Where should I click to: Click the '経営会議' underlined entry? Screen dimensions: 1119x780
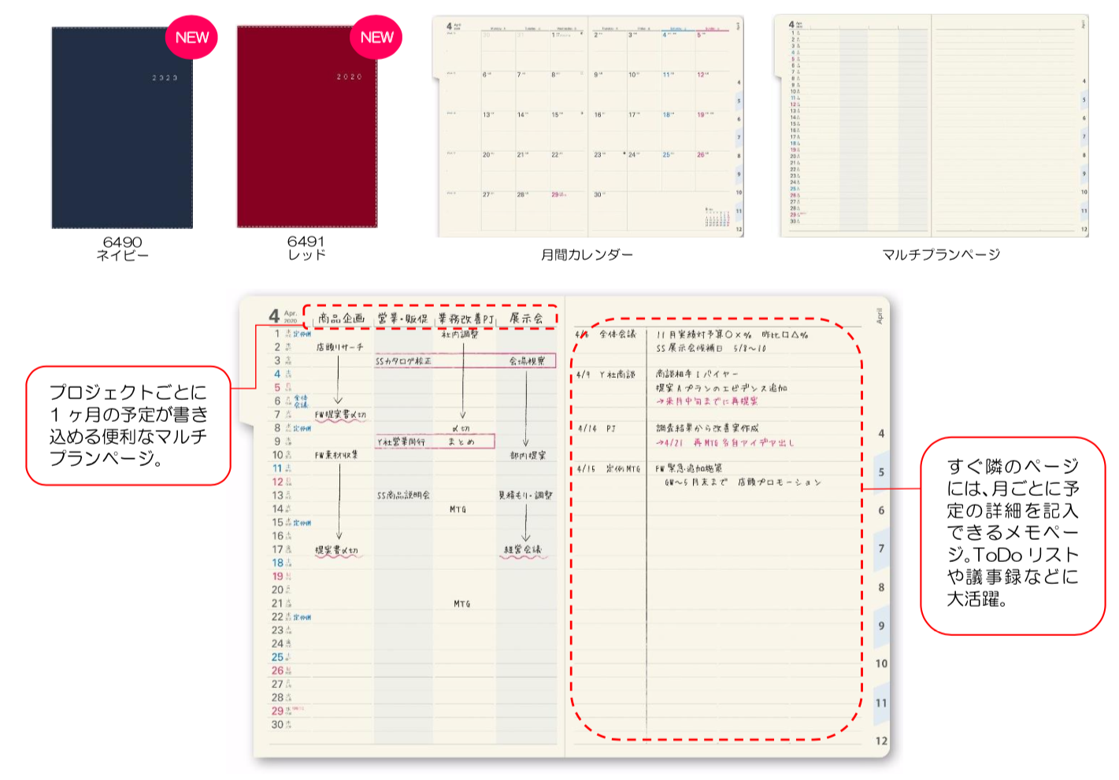pyautogui.click(x=523, y=550)
